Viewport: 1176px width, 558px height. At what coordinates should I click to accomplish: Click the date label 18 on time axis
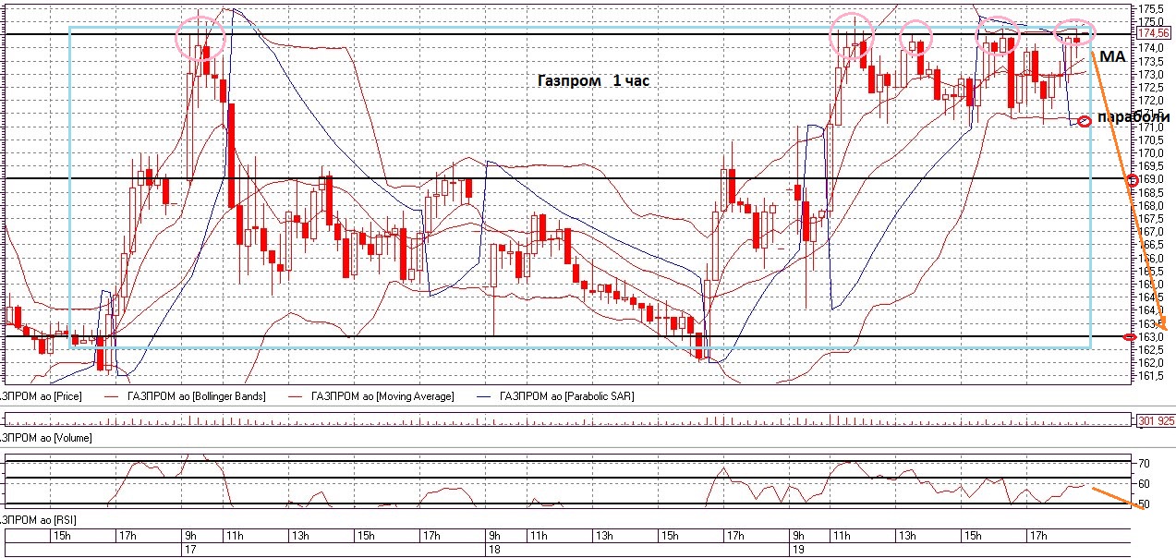(494, 549)
